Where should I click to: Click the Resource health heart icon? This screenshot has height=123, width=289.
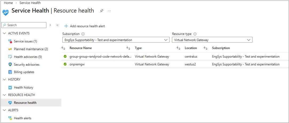(x=10, y=103)
